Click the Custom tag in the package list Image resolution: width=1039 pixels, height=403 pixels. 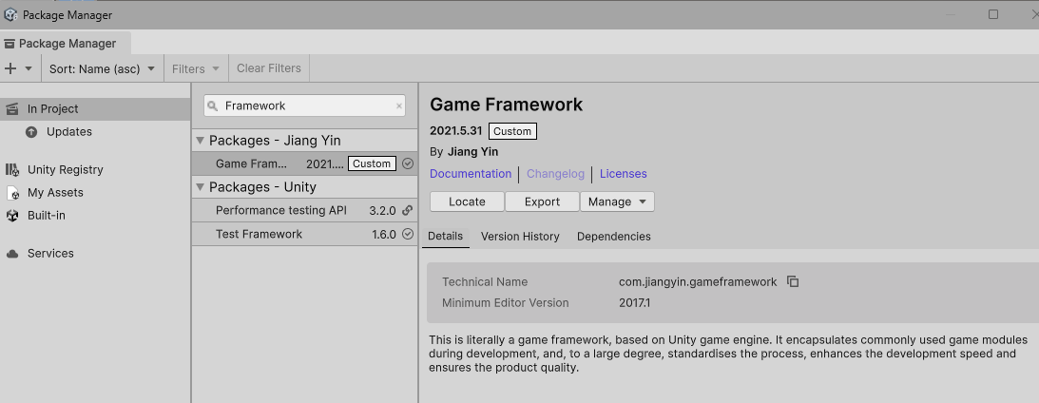pyautogui.click(x=372, y=163)
